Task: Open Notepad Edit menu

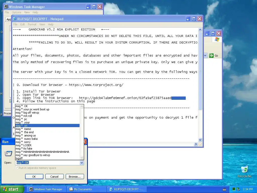Action: point(23,24)
